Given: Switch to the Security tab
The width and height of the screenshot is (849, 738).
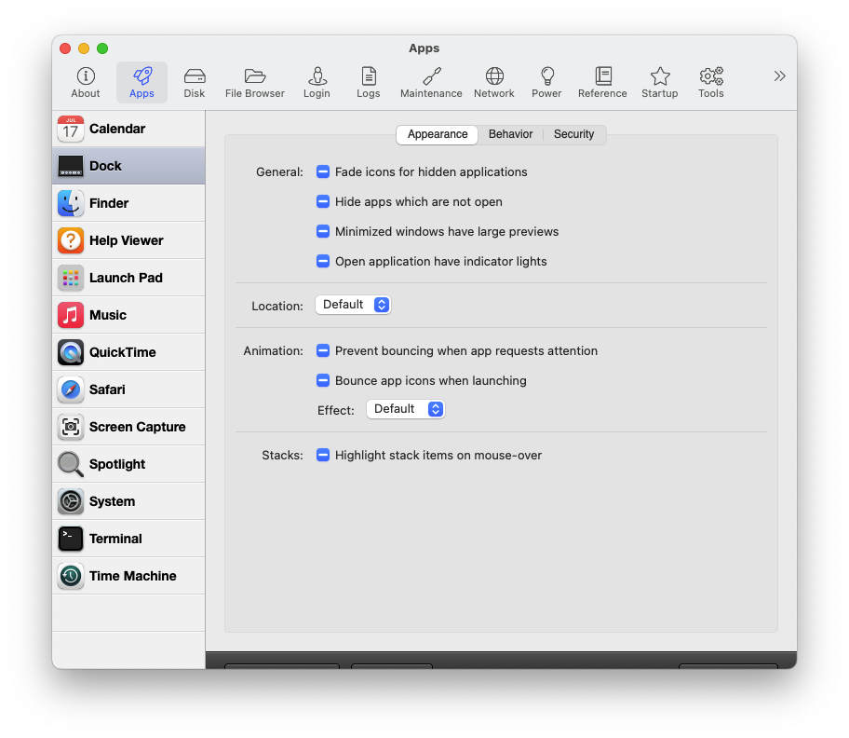Looking at the screenshot, I should tap(574, 134).
